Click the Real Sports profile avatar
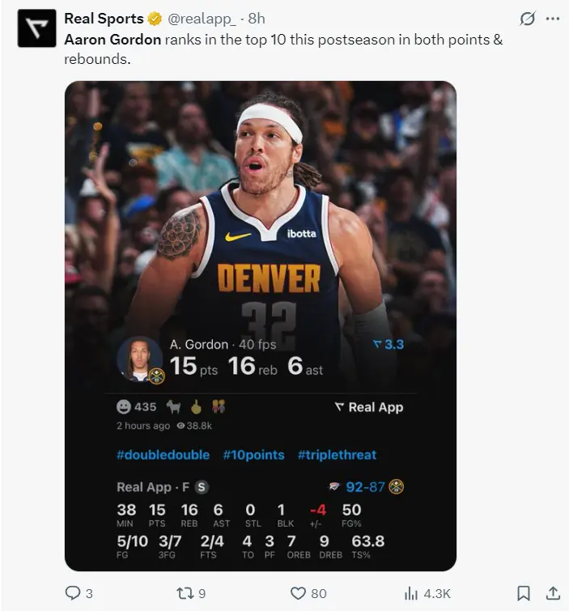This screenshot has width=569, height=611. (x=36, y=28)
